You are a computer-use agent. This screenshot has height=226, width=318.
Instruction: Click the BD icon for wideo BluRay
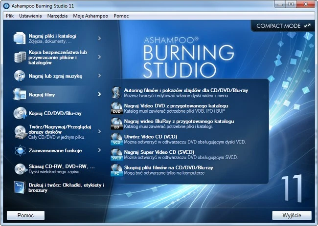point(116,123)
